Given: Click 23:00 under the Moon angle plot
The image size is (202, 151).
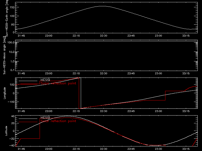Looking at the screenshot, I should pos(159,73).
